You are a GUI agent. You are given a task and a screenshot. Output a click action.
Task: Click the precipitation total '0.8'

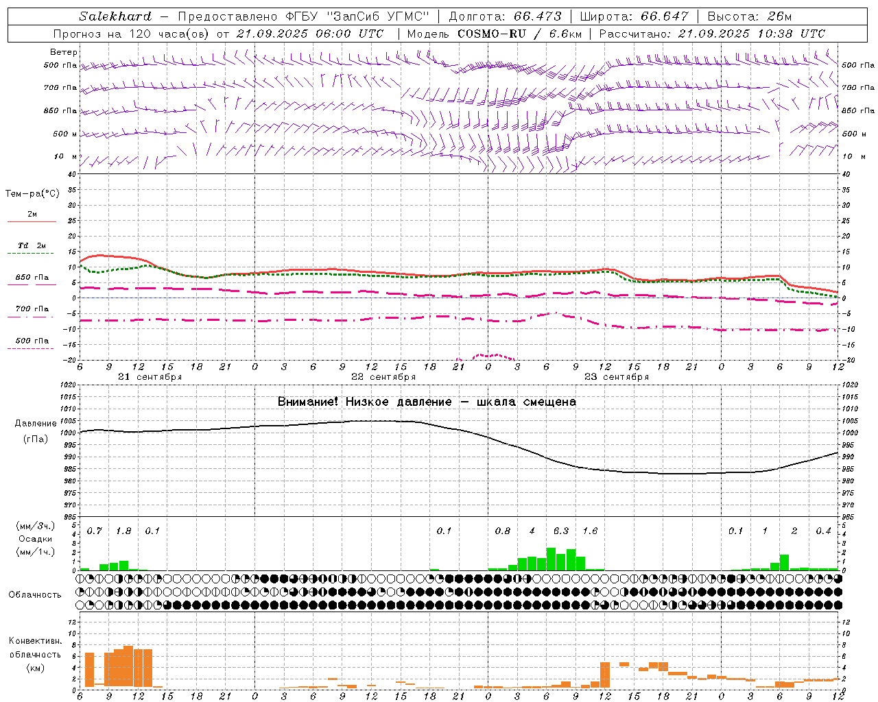[x=503, y=531]
